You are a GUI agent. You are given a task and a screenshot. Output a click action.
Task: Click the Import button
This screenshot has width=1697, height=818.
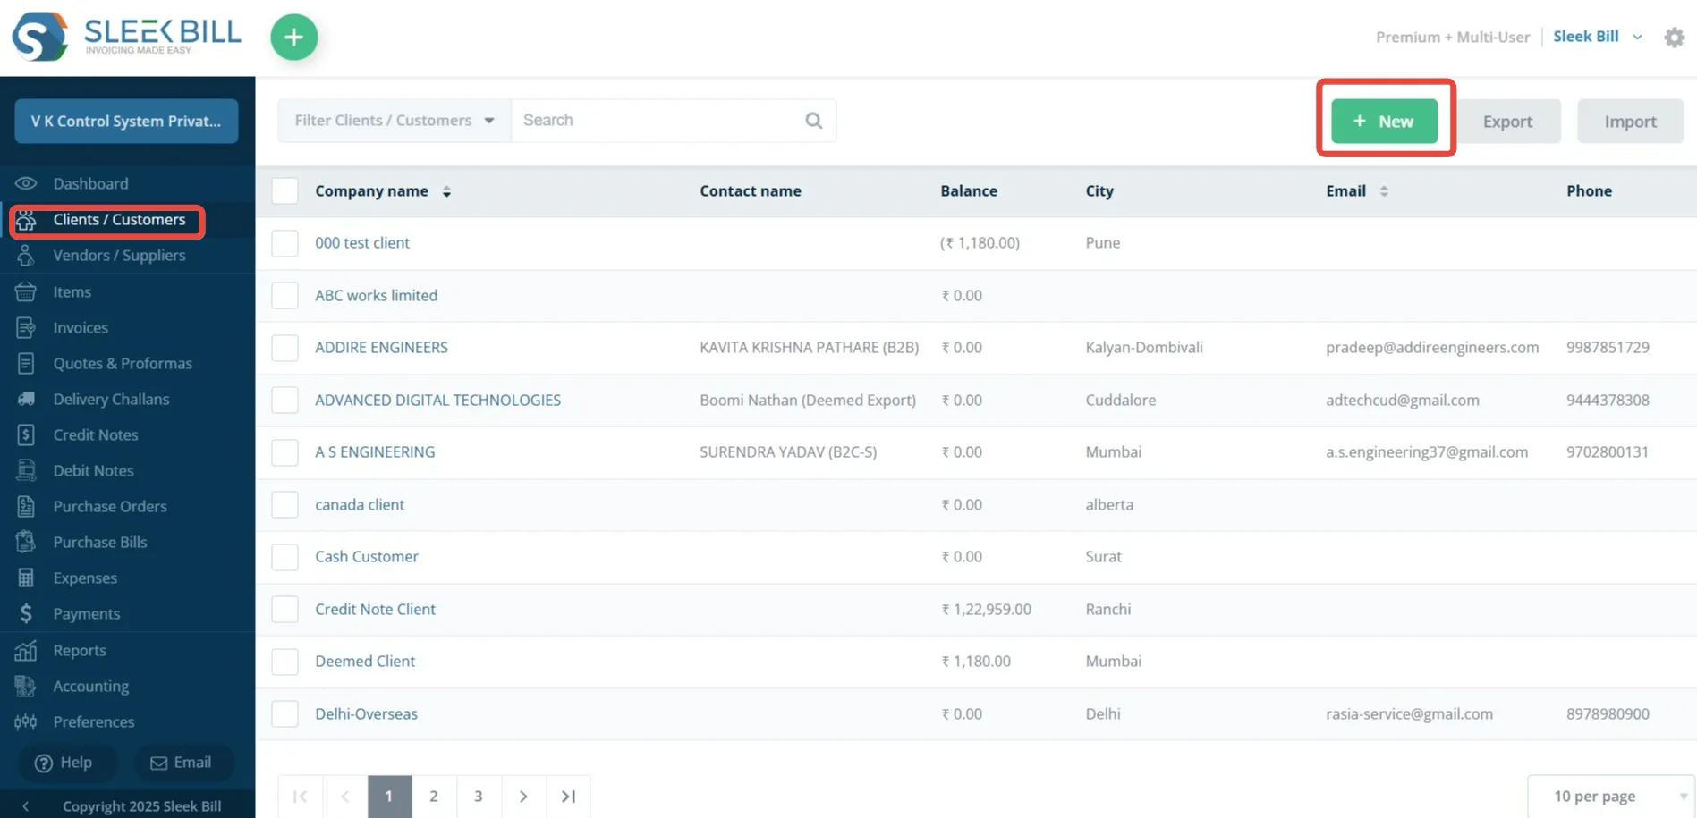[x=1630, y=122]
